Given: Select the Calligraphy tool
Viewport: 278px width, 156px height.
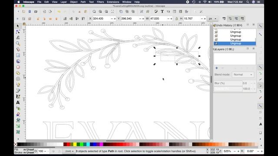Looking at the screenshot, I should pos(18,97).
